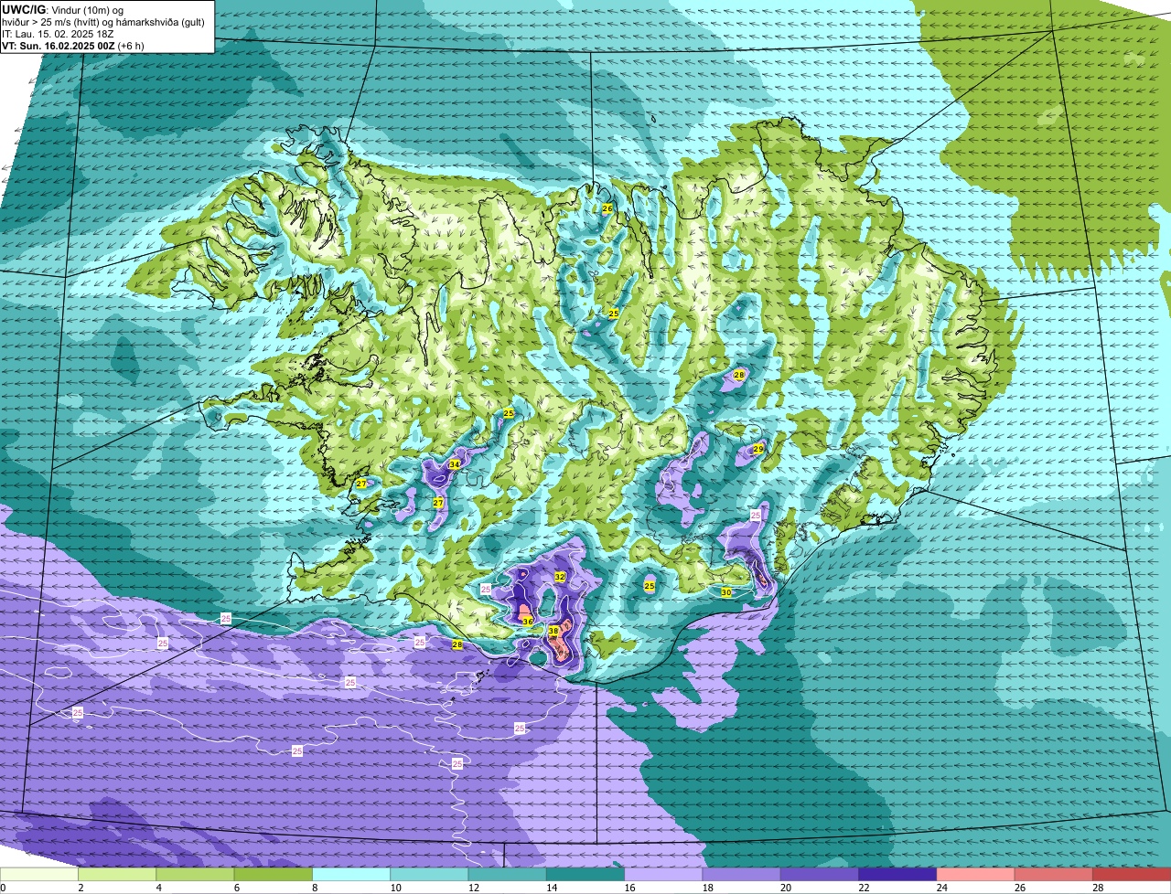
Task: Click the light pink 24–26 m/s legend swatch
Action: (976, 874)
